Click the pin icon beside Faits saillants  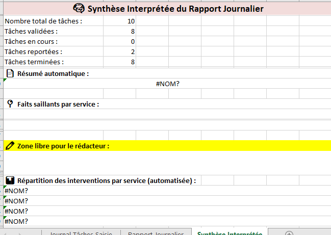10,104
